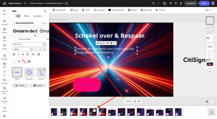
Task: Click the Share button
Action: pyautogui.click(x=204, y=3)
